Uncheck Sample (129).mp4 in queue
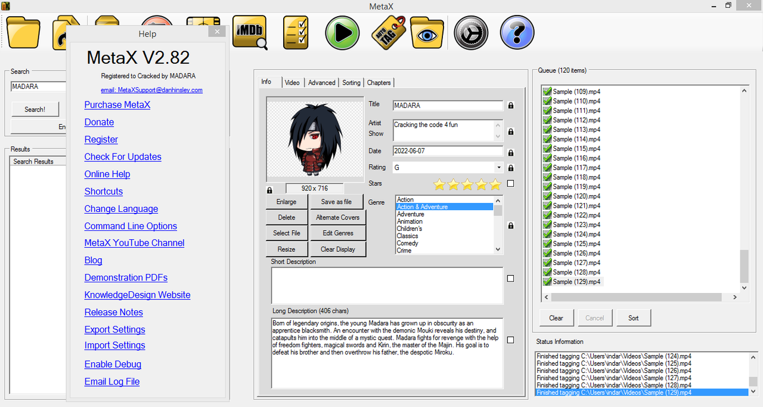 click(x=547, y=282)
